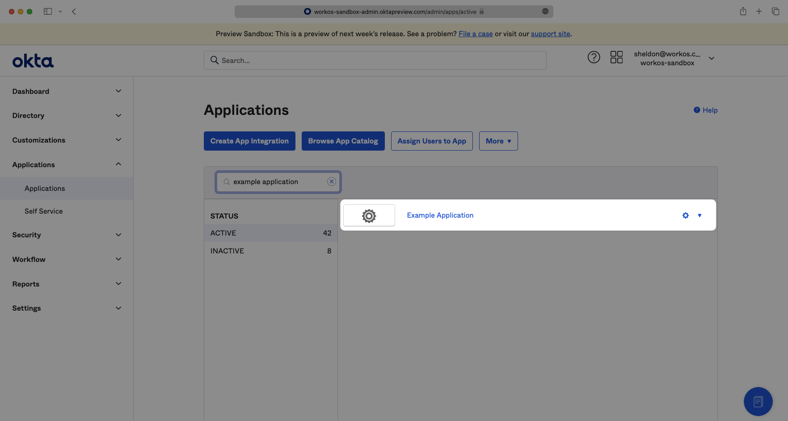Open the Self Service sidebar item
788x421 pixels.
[44, 211]
